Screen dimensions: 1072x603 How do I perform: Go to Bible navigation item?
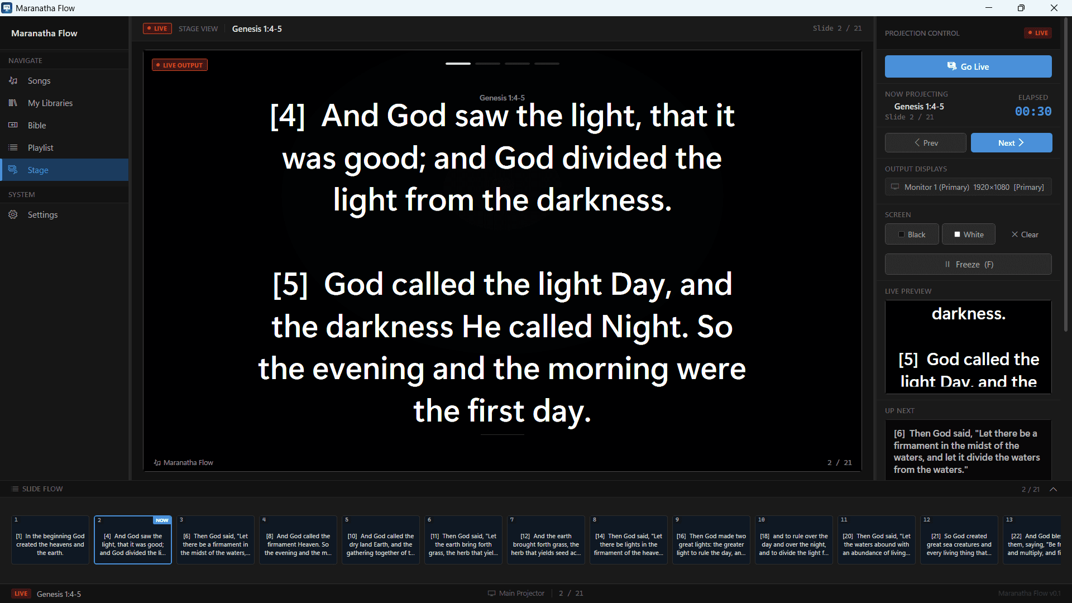(x=64, y=126)
